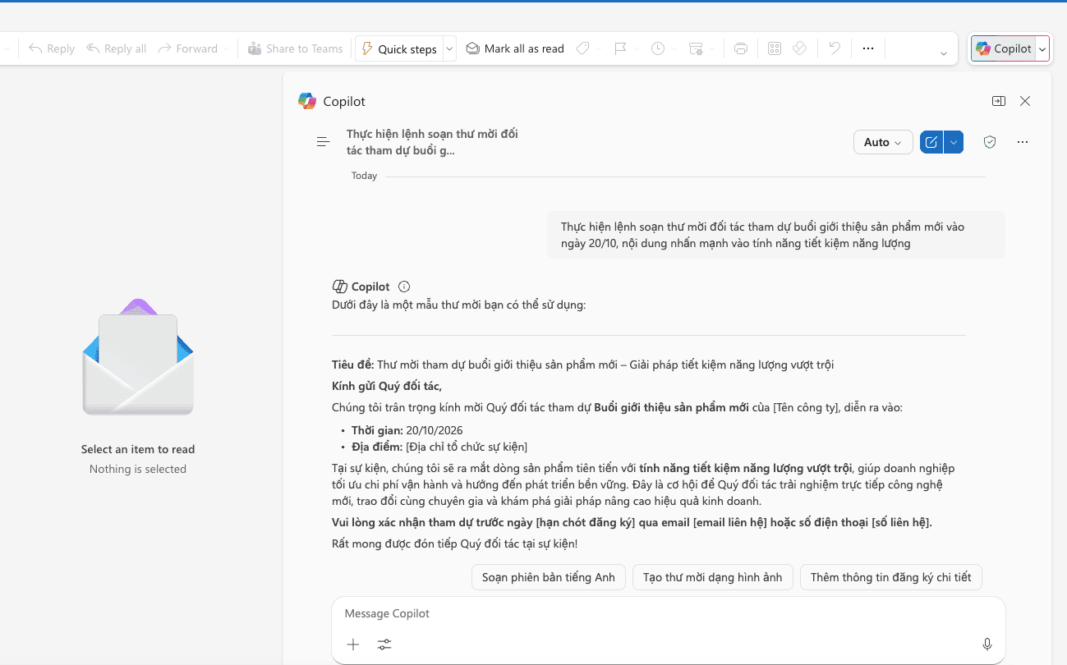Image resolution: width=1067 pixels, height=665 pixels.
Task: Click the Reply button in the toolbar
Action: [x=51, y=48]
